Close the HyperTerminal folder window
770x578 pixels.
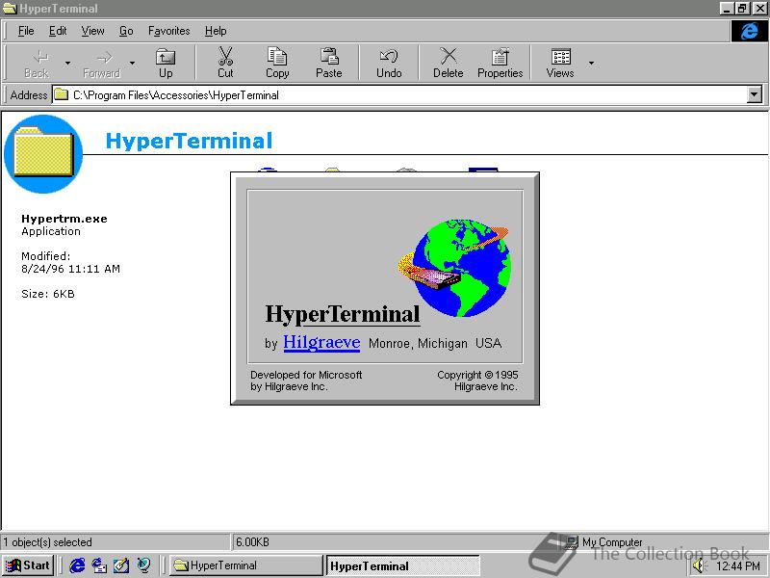[759, 9]
